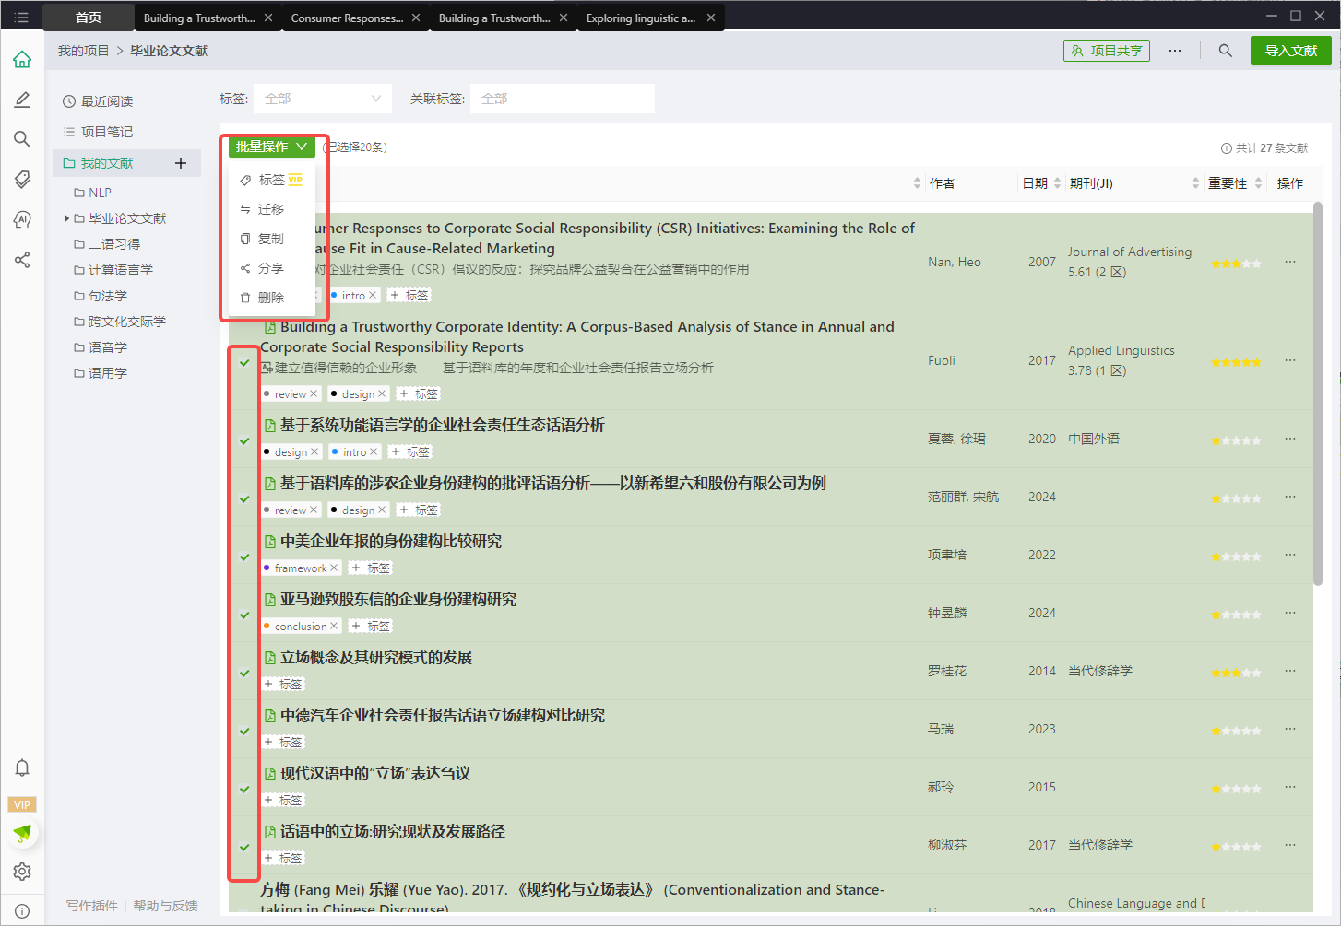
Task: Expand the 毕业论文文献 folder tree arrow
Action: click(x=67, y=218)
